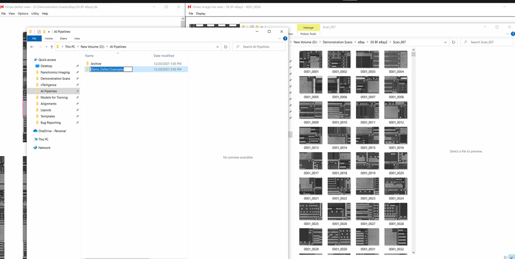Sort files by Date modified column
The image size is (515, 259).
click(164, 55)
